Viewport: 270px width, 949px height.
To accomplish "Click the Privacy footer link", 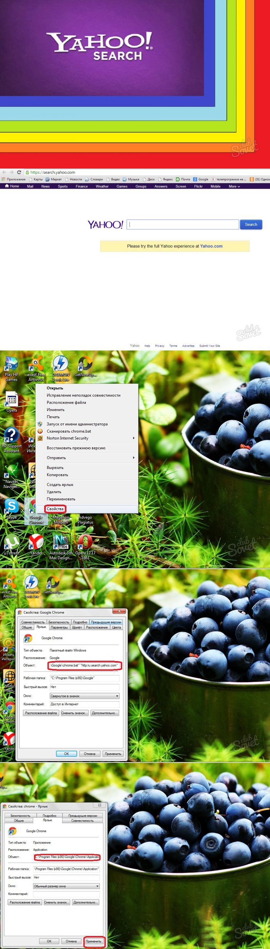I will pos(159,346).
